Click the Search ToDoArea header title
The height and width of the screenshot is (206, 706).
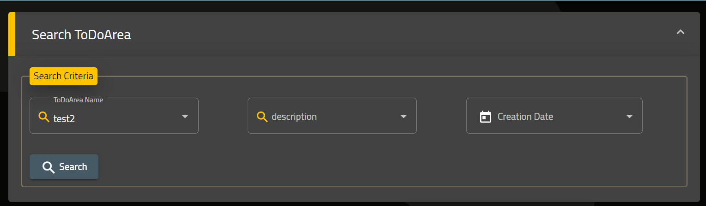(x=81, y=35)
